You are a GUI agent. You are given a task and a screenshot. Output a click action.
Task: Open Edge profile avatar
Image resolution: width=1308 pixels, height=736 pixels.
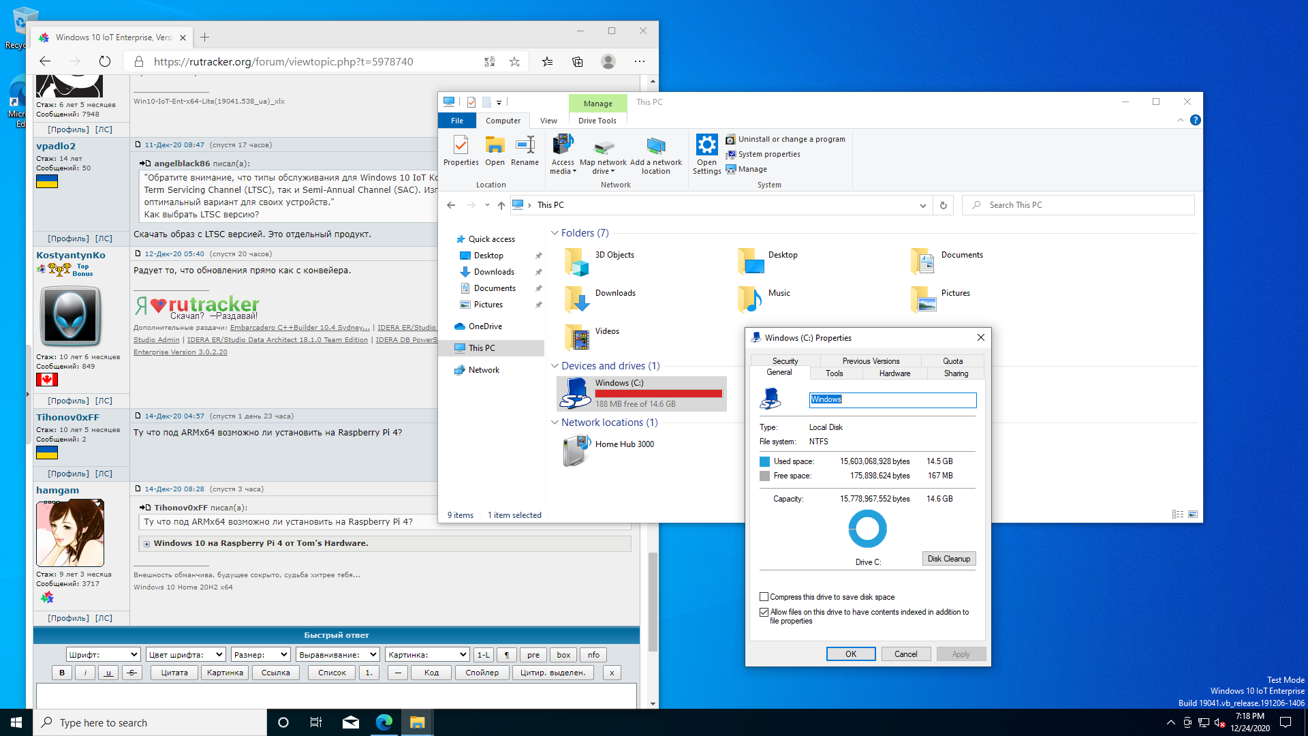click(608, 61)
